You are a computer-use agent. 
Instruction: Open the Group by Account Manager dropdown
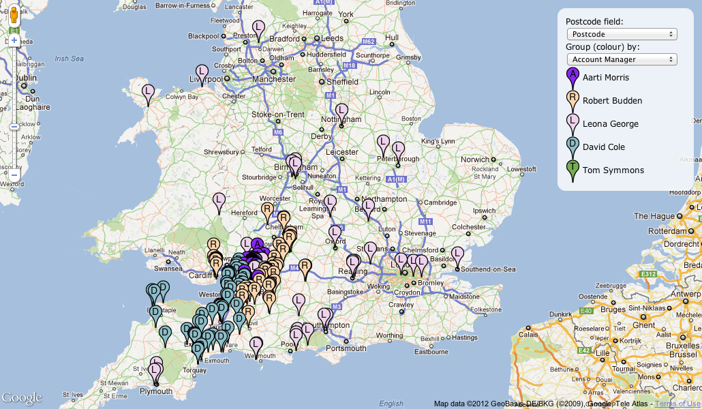click(x=621, y=59)
